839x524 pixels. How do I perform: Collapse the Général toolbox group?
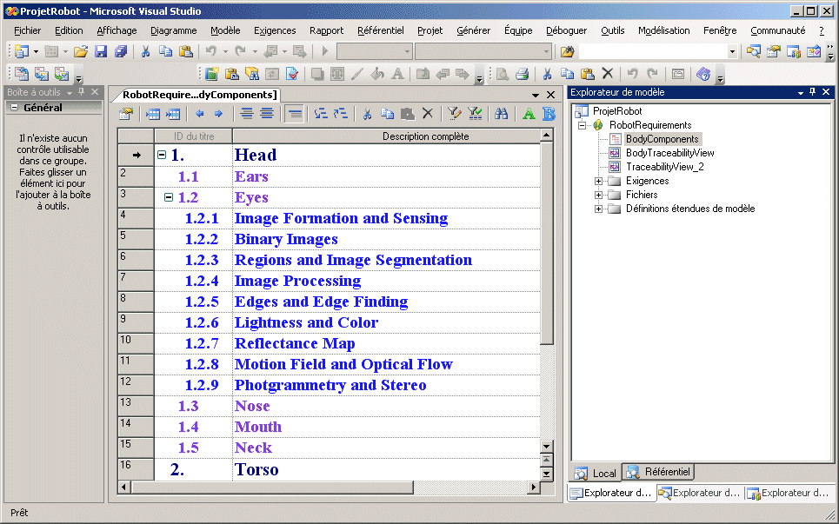click(x=14, y=108)
